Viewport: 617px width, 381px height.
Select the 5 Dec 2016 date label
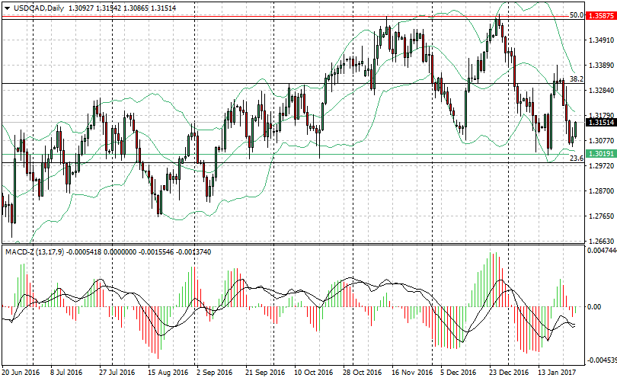(x=458, y=373)
